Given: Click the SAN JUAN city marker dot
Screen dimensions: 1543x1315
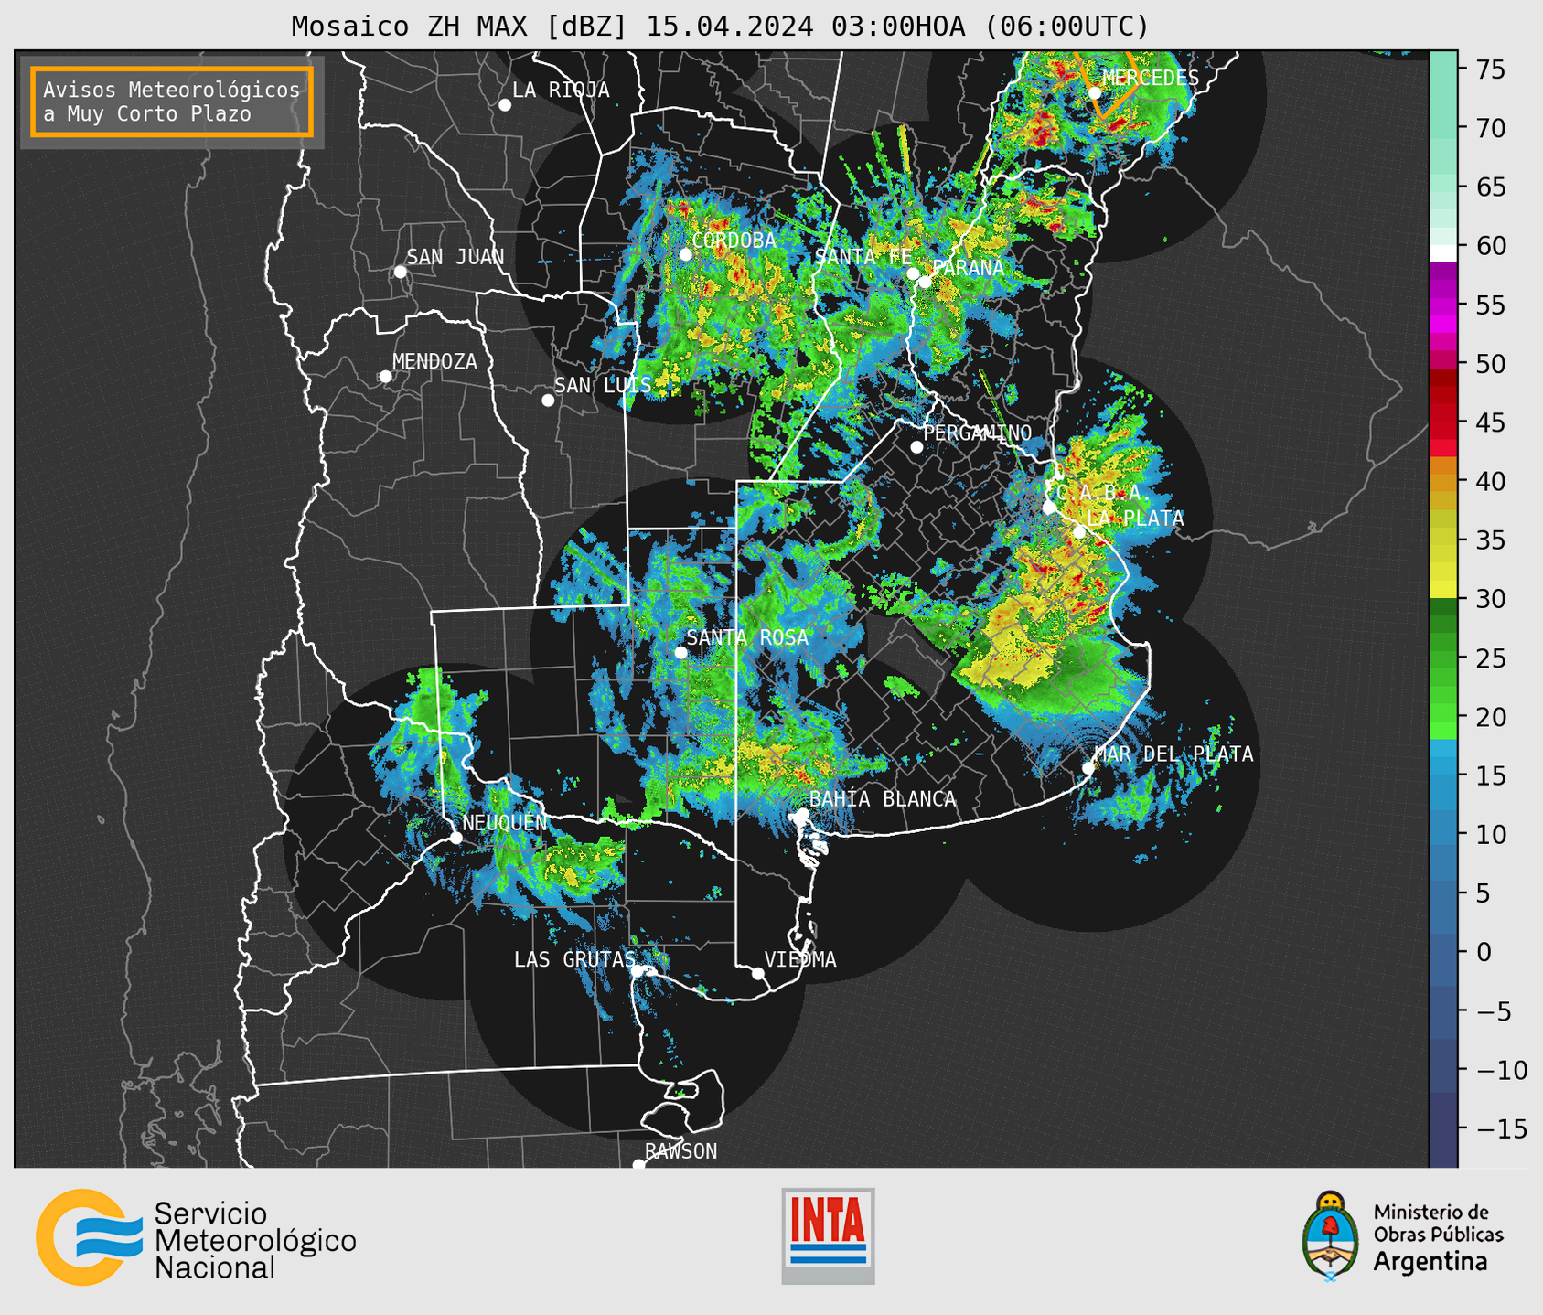Looking at the screenshot, I should 400,272.
